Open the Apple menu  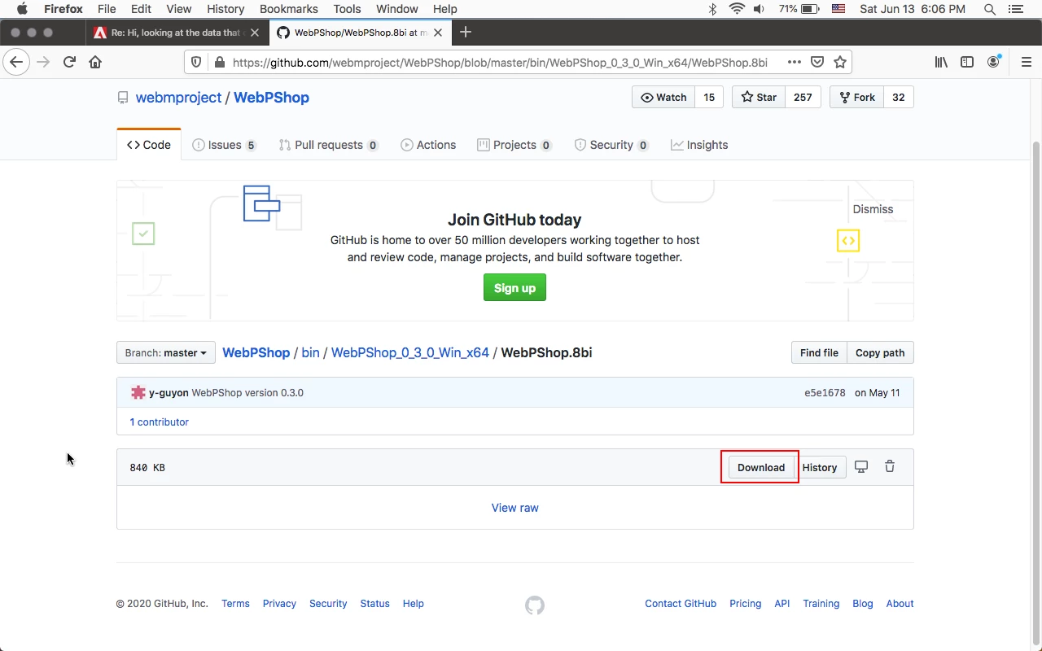[x=22, y=9]
